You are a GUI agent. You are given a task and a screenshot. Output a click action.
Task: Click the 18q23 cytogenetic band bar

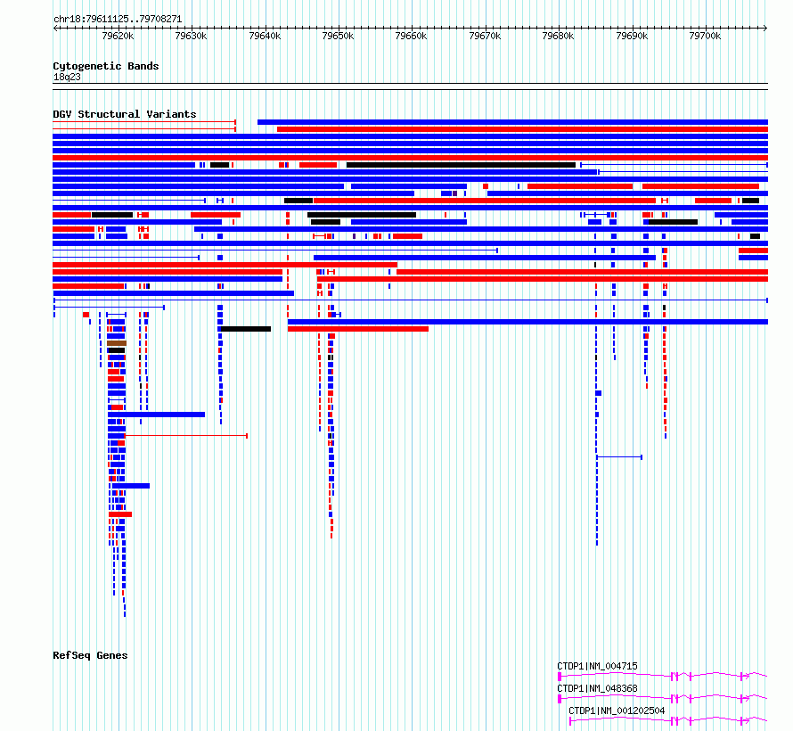[410, 86]
